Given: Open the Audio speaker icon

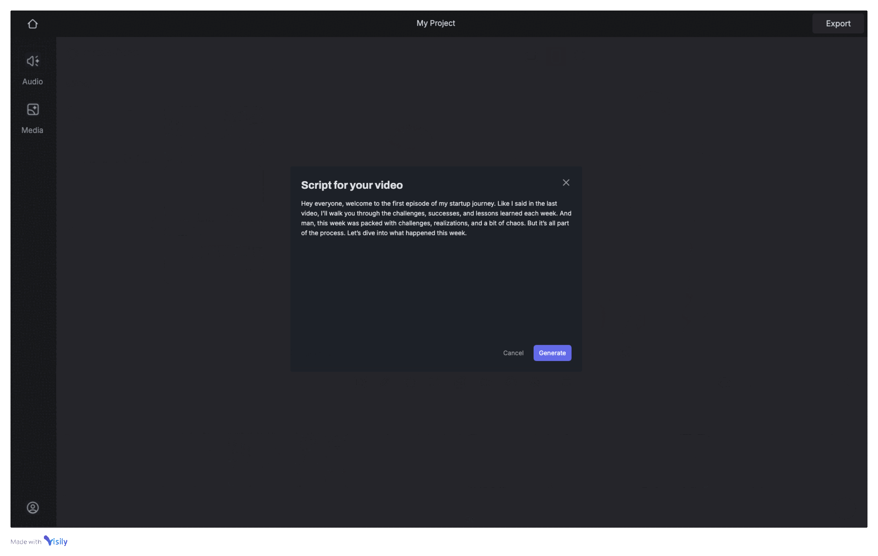Looking at the screenshot, I should click(x=32, y=61).
